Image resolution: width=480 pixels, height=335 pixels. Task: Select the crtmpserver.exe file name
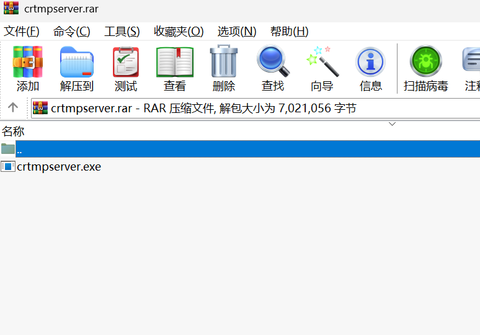click(59, 167)
